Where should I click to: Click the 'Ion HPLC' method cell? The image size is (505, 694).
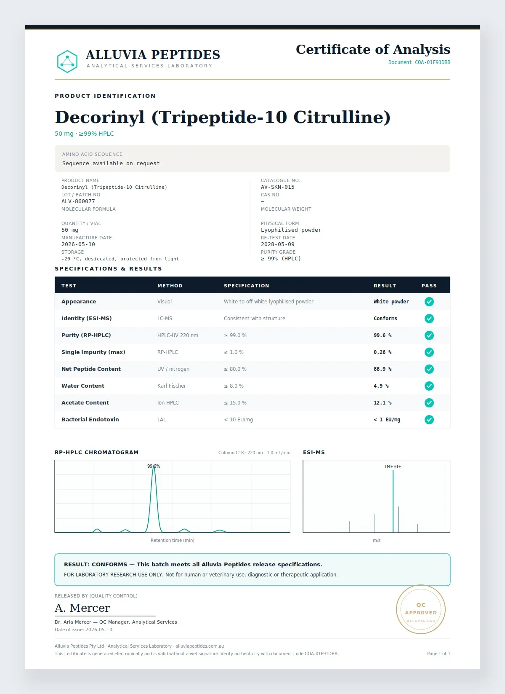pos(168,403)
